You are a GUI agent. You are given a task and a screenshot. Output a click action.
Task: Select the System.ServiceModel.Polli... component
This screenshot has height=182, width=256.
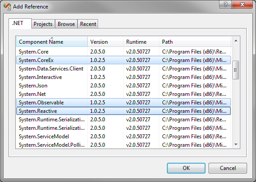[124, 145]
